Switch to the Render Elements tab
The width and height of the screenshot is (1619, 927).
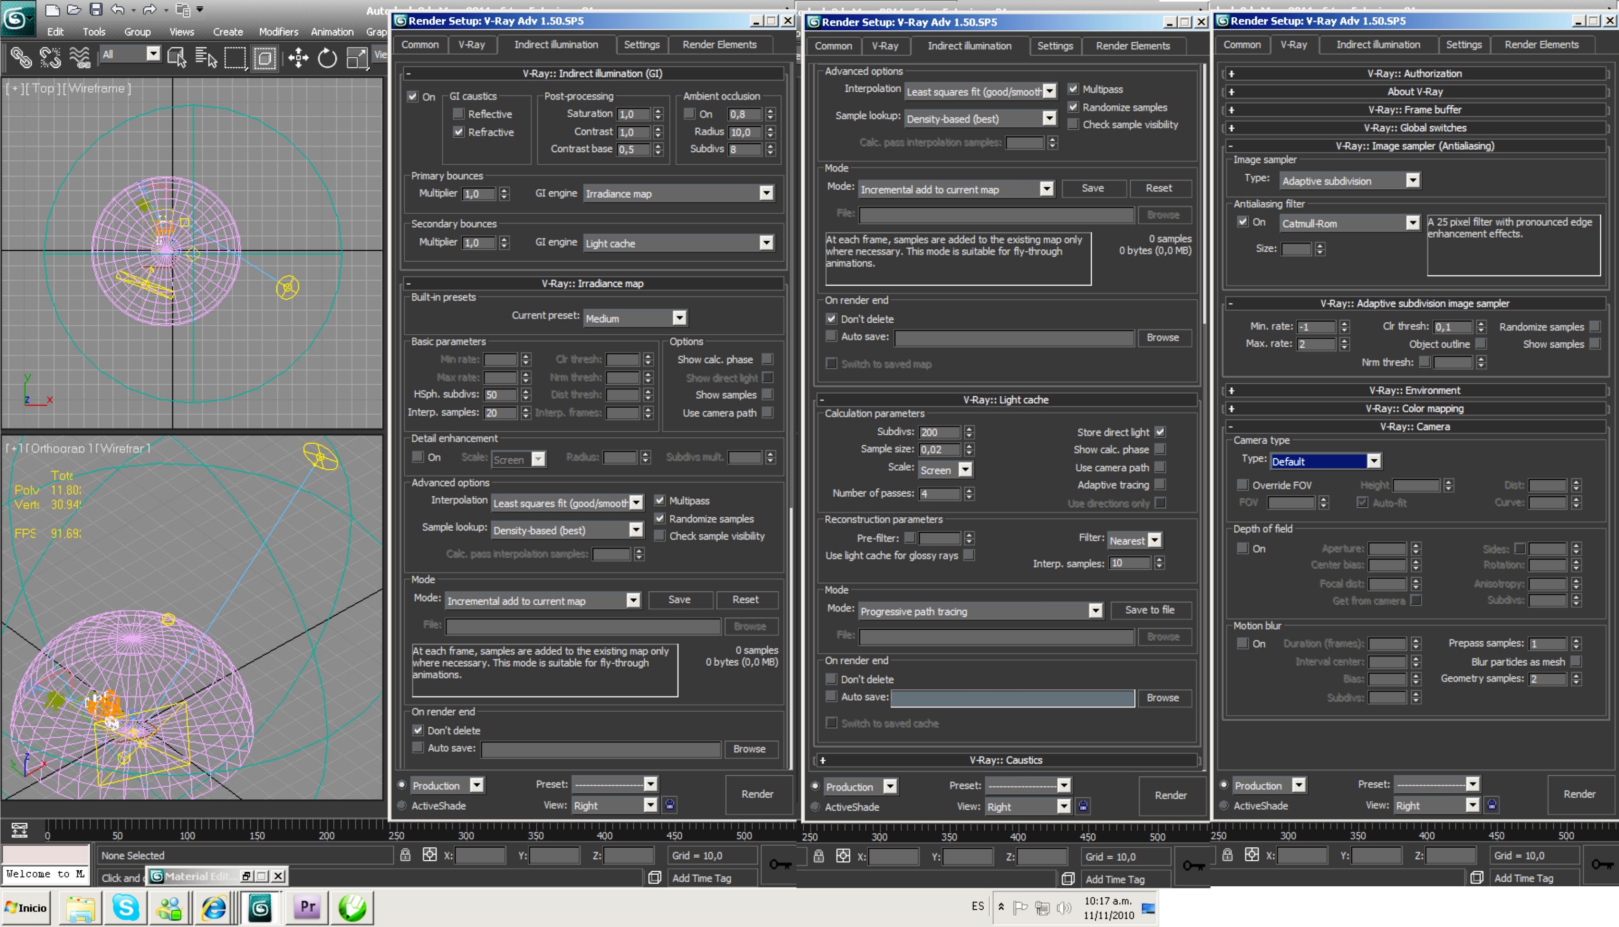[719, 44]
